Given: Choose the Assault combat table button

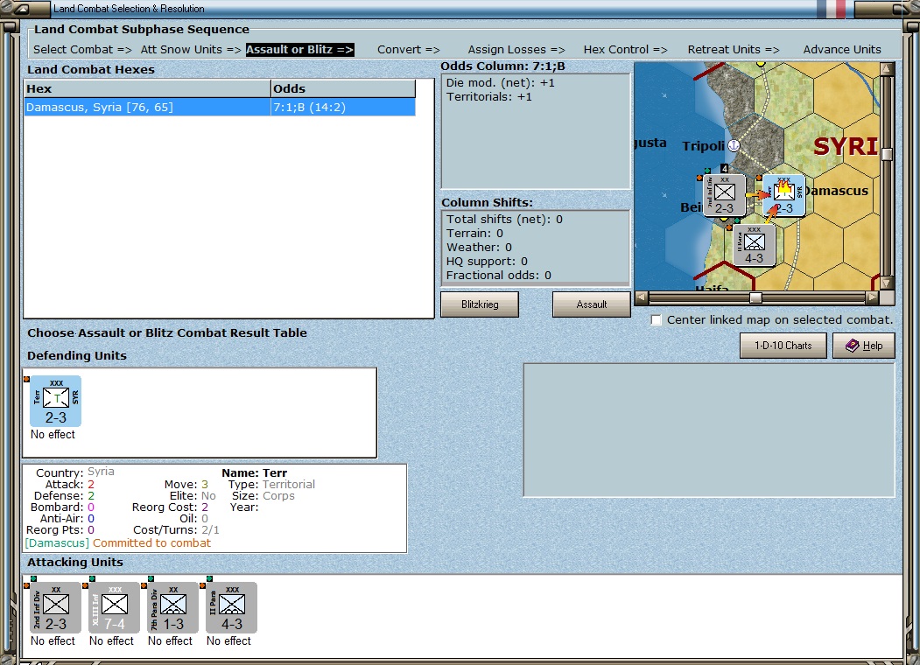Looking at the screenshot, I should click(591, 304).
